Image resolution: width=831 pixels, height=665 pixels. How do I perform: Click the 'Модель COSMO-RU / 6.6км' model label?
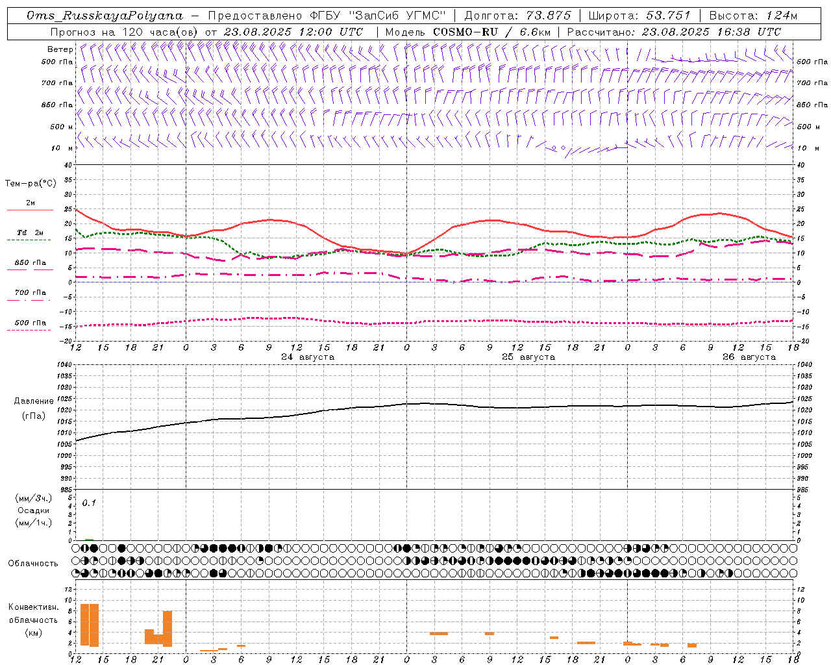tap(468, 32)
